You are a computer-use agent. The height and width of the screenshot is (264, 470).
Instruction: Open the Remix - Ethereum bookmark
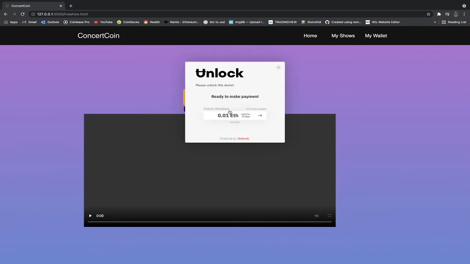[x=181, y=22]
